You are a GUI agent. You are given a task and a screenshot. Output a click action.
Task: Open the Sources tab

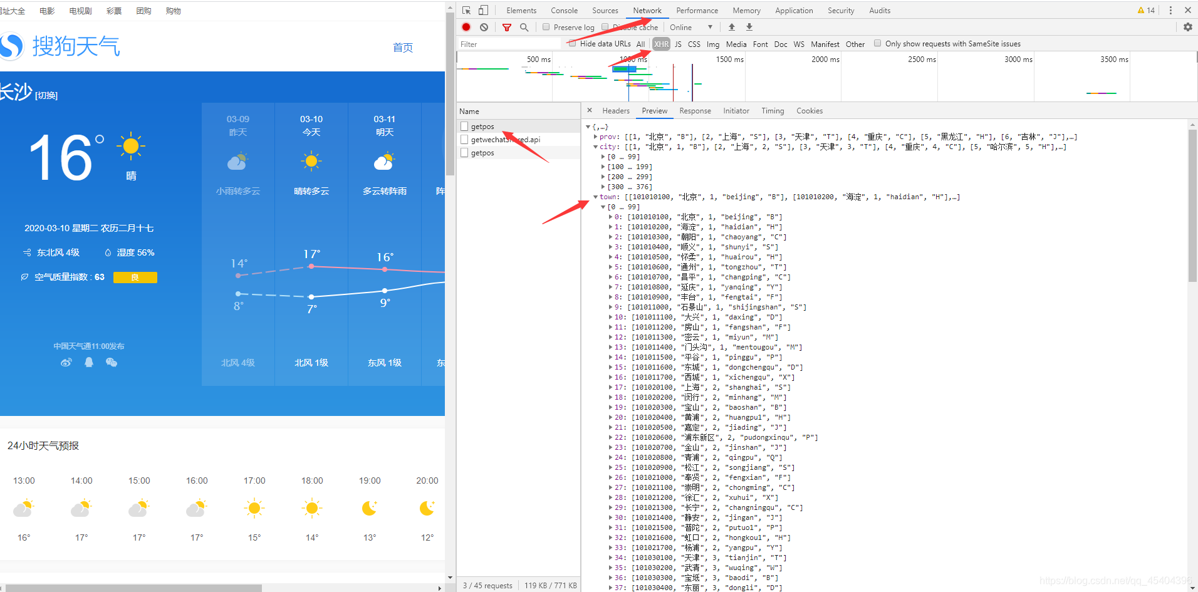click(x=605, y=10)
